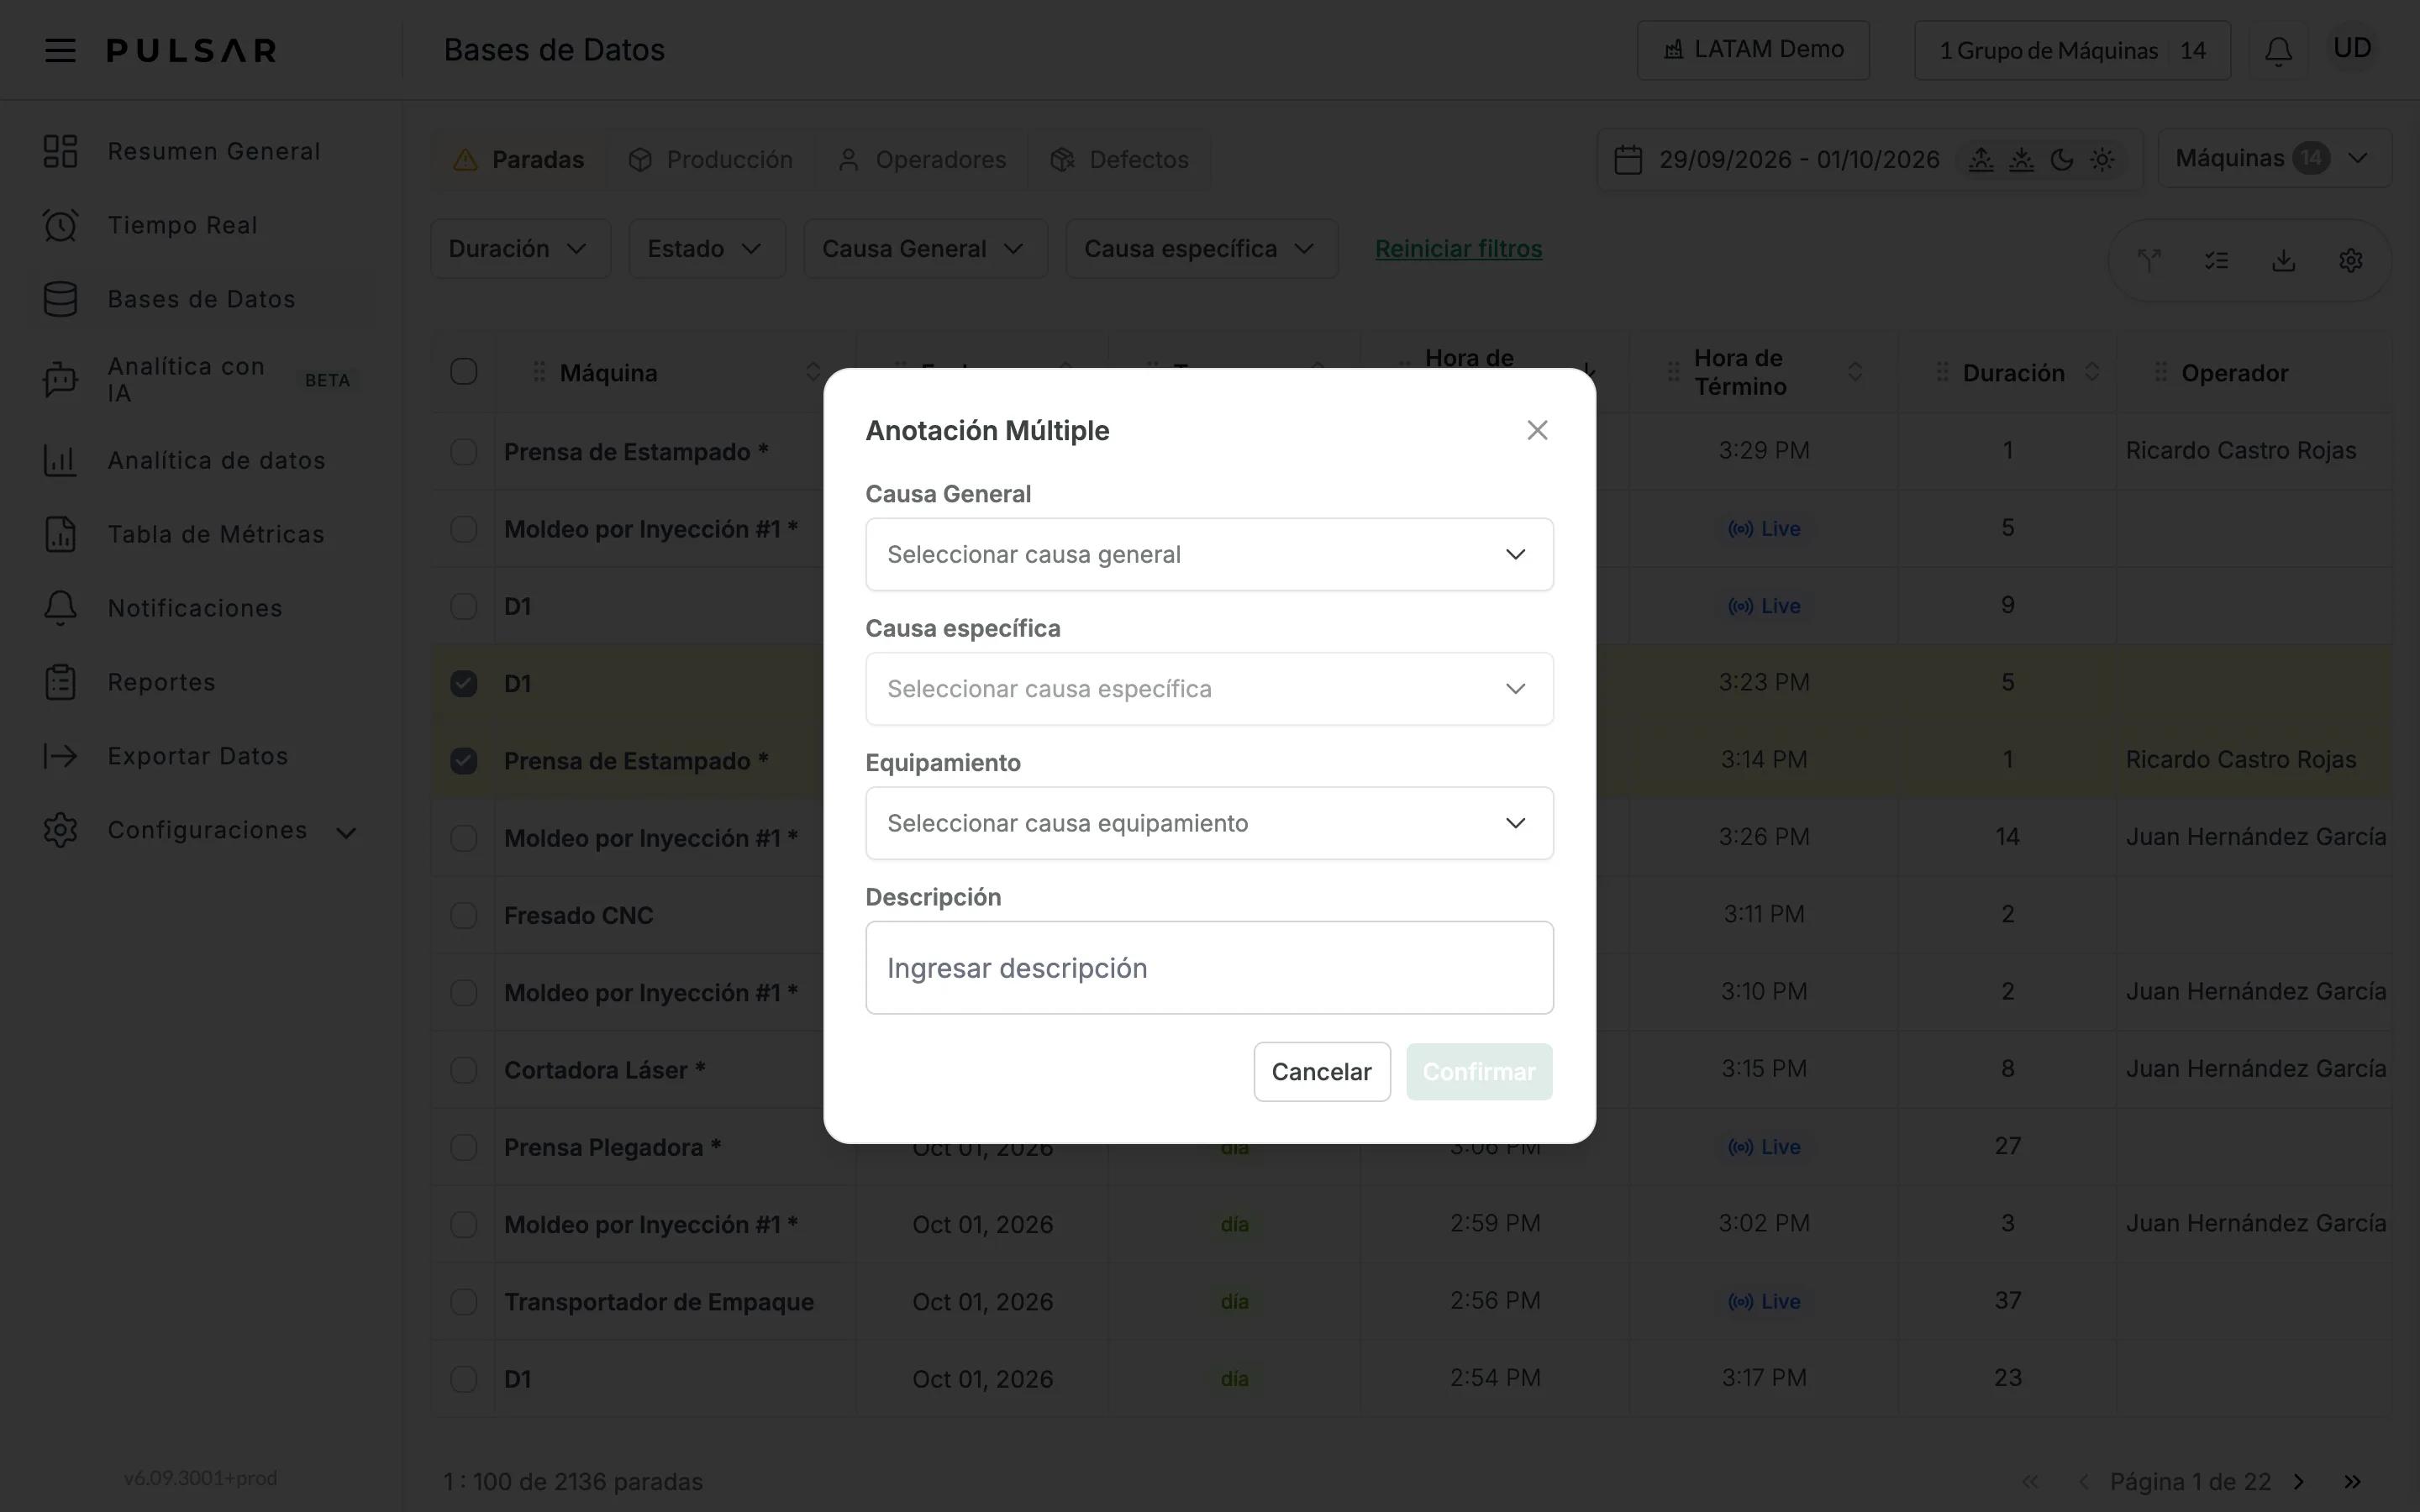The width and height of the screenshot is (2420, 1512).
Task: Click the notifications bell in header
Action: (2278, 50)
